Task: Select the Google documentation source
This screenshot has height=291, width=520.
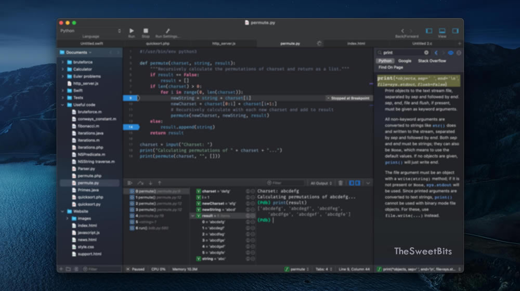Action: click(405, 61)
